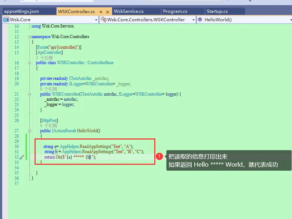Switch to the appsettings.json tab
Image resolution: width=292 pixels, height=219 pixels.
(22, 11)
